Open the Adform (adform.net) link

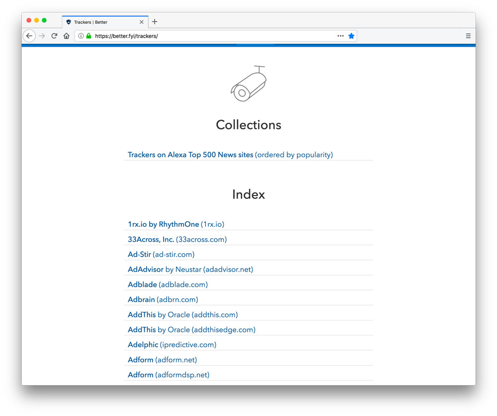[163, 360]
